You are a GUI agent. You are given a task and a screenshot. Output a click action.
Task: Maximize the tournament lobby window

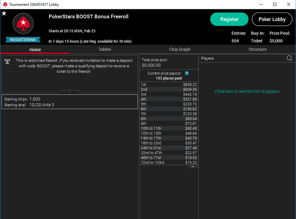[x=275, y=5]
